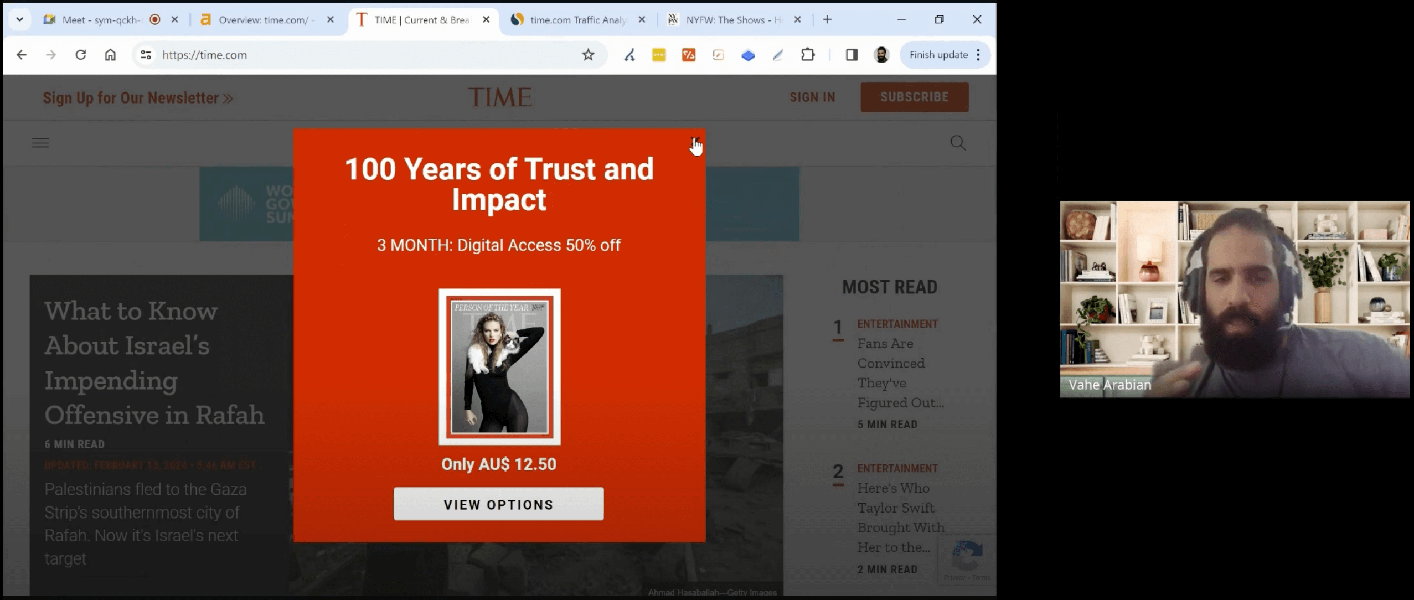Open the Chrome side panel icon
1414x600 pixels.
point(852,55)
